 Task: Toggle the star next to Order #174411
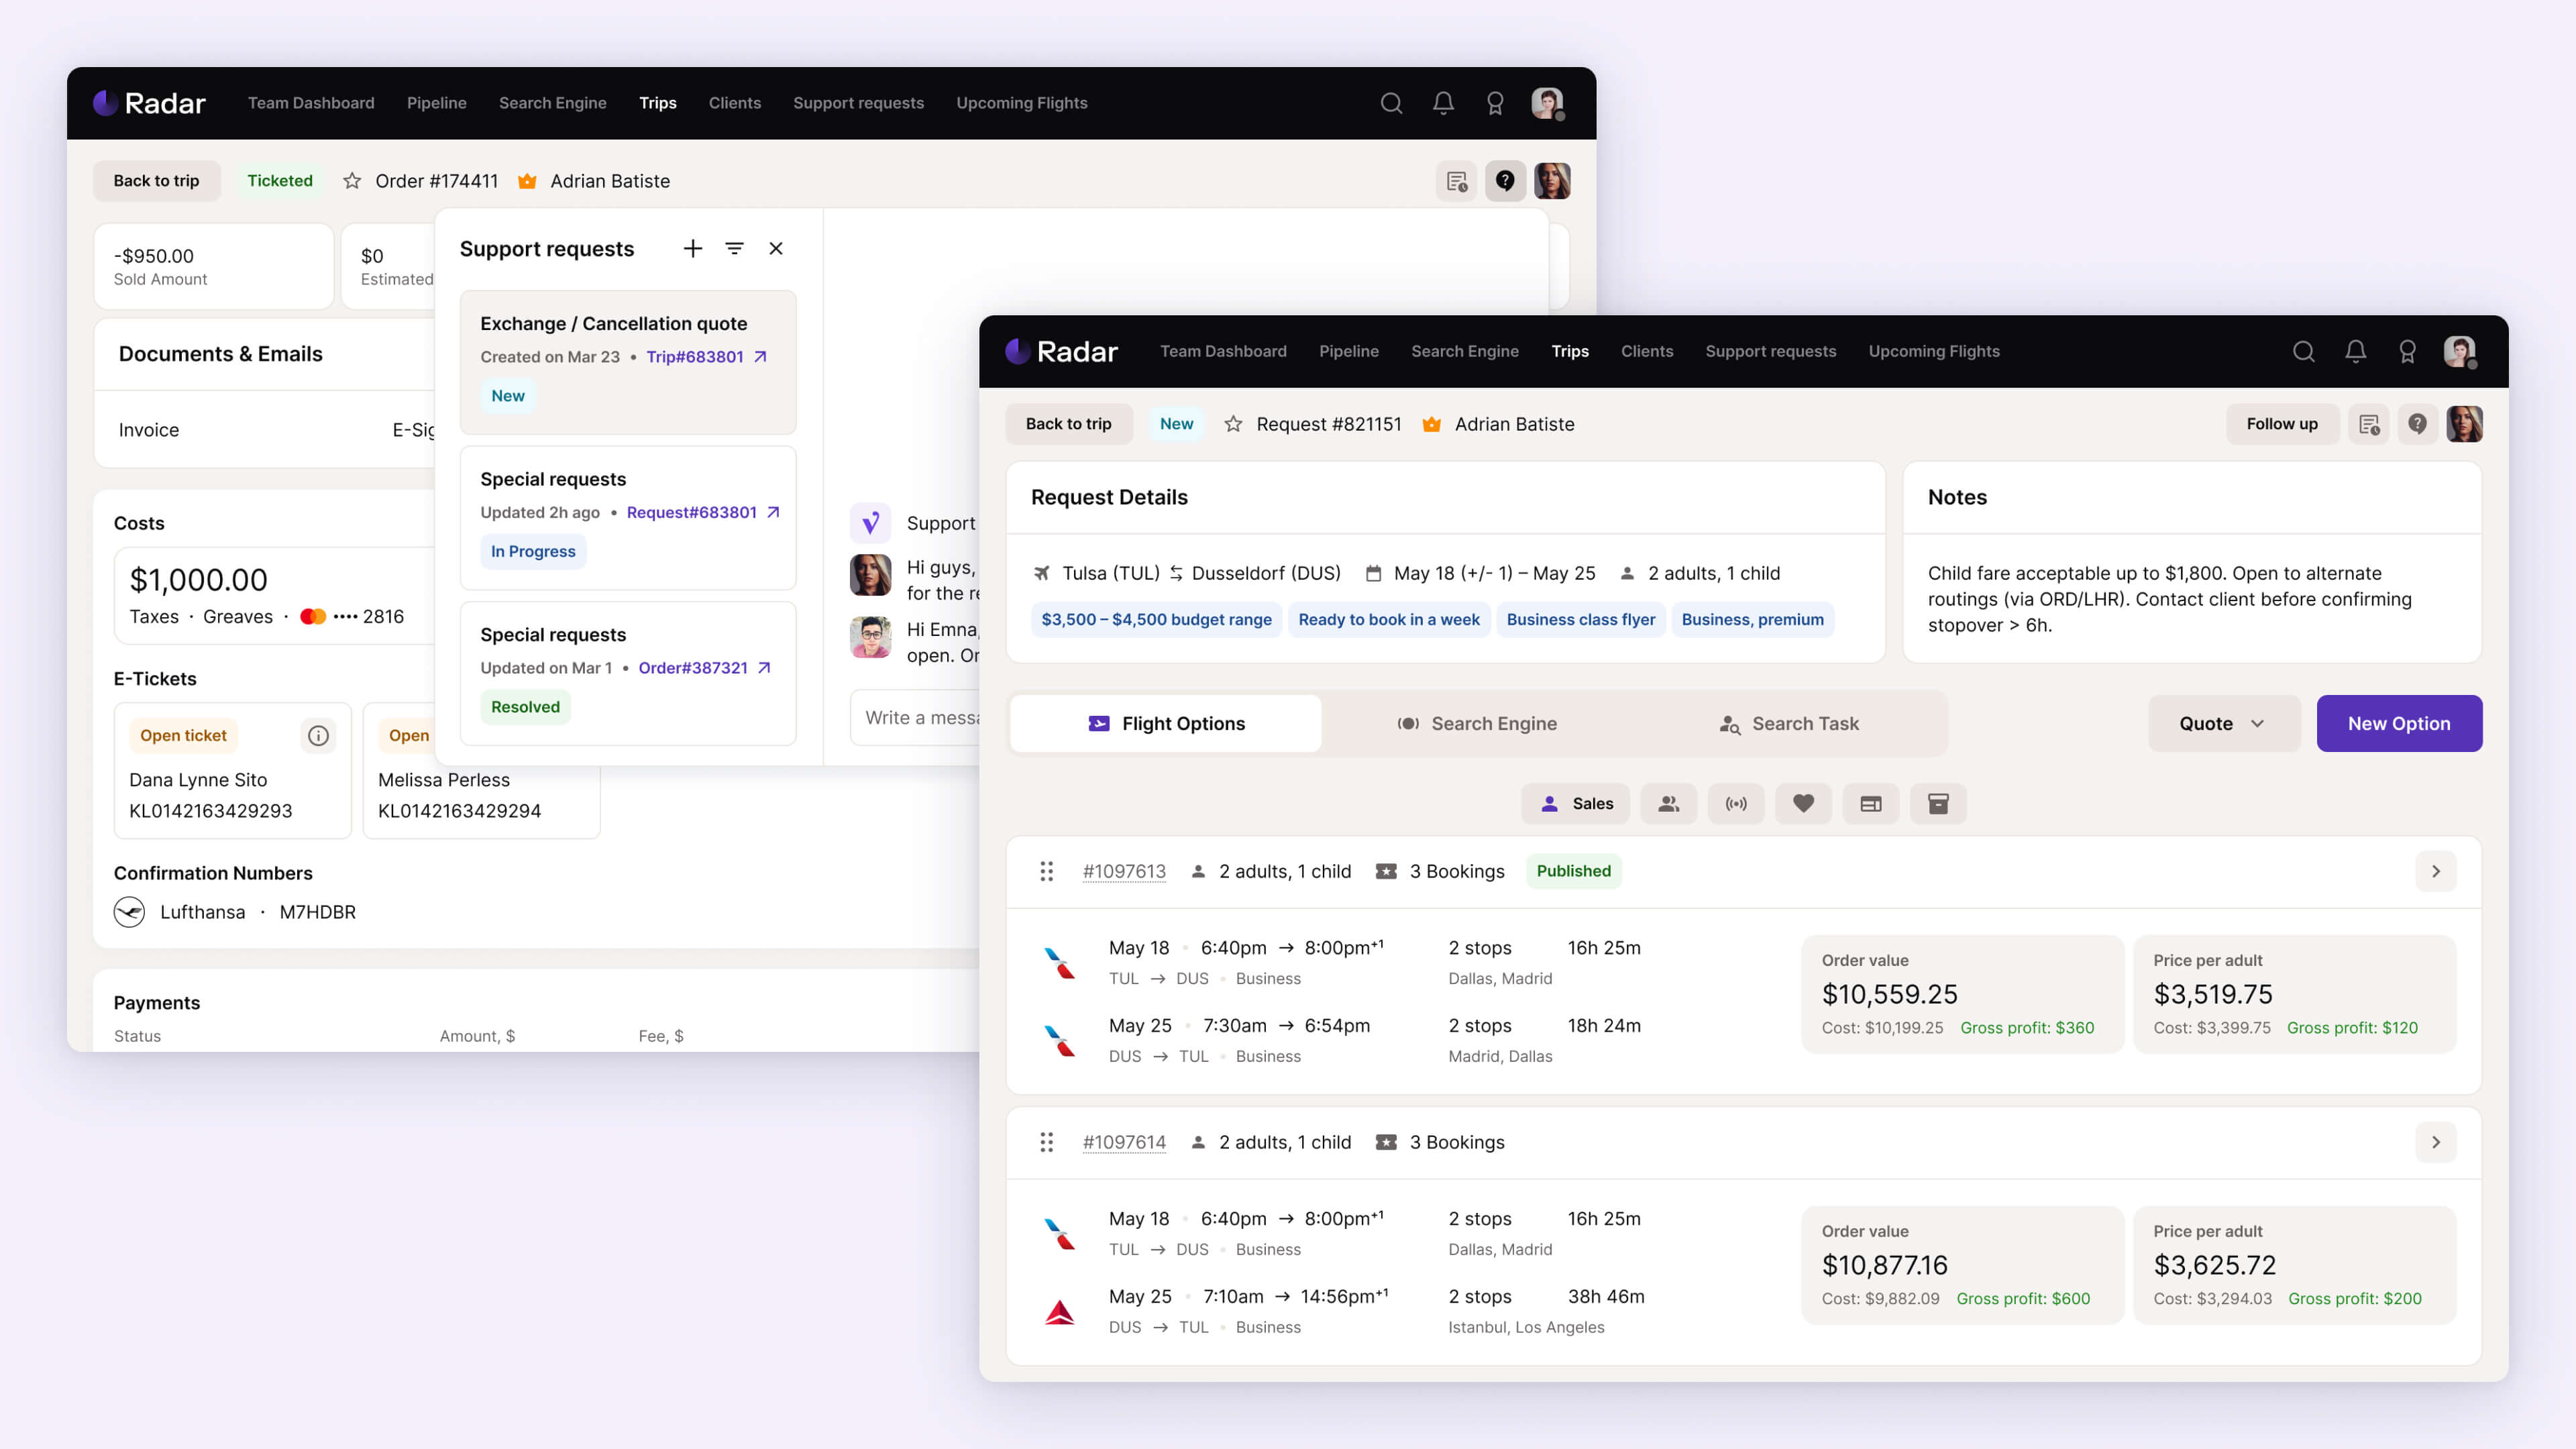coord(352,181)
